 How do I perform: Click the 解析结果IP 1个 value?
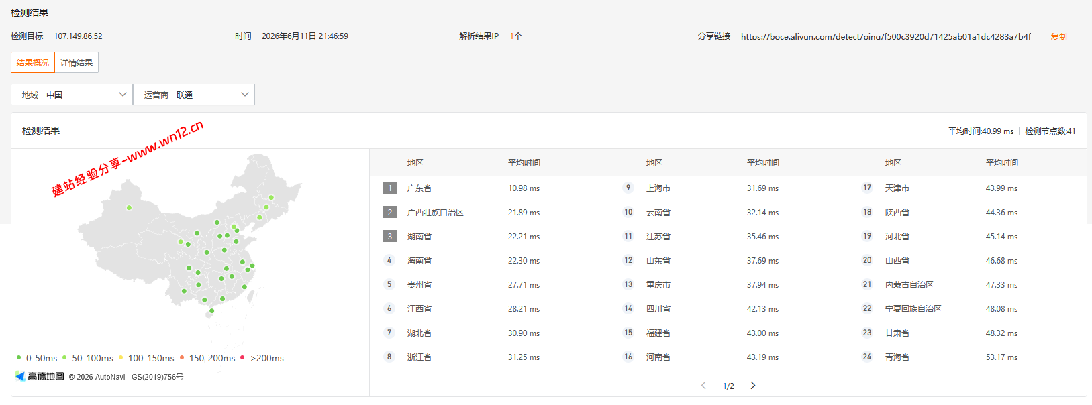tap(515, 36)
